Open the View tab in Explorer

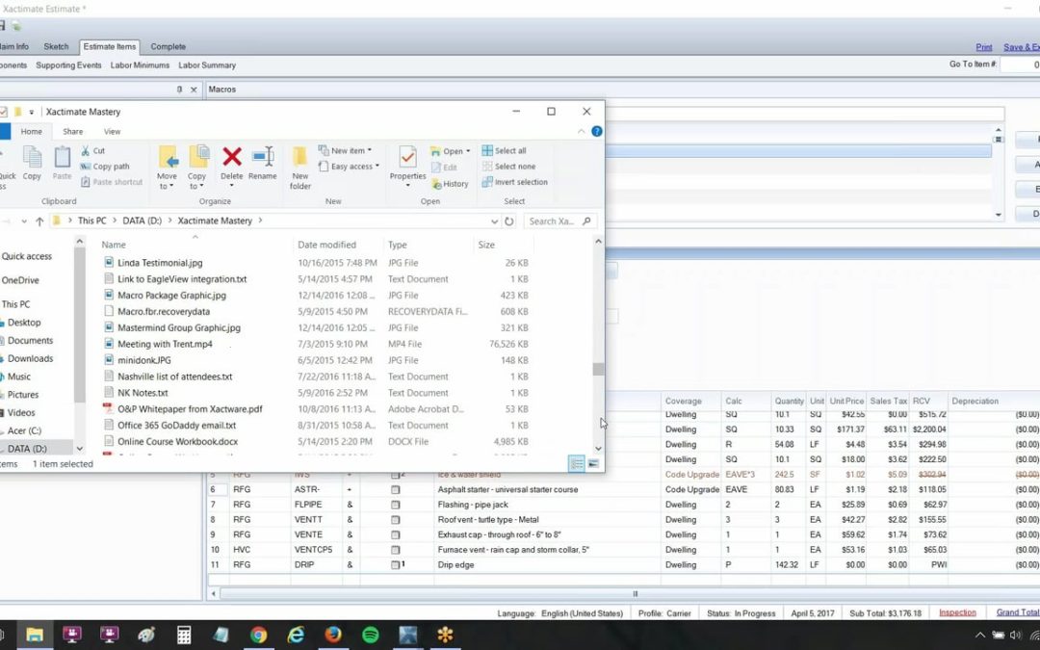(x=112, y=131)
